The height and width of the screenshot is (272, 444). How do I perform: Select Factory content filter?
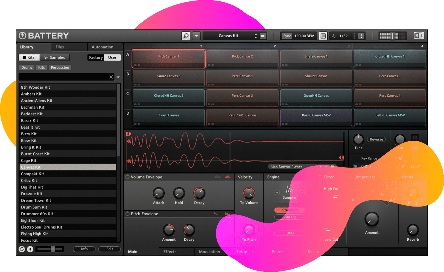[96, 57]
